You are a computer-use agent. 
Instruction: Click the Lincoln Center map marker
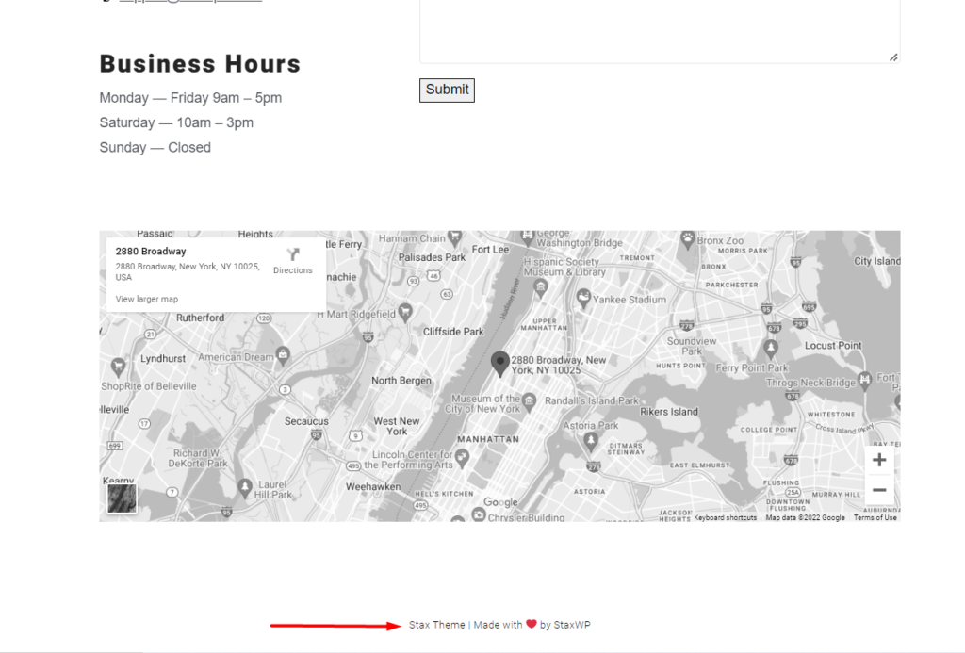[462, 457]
